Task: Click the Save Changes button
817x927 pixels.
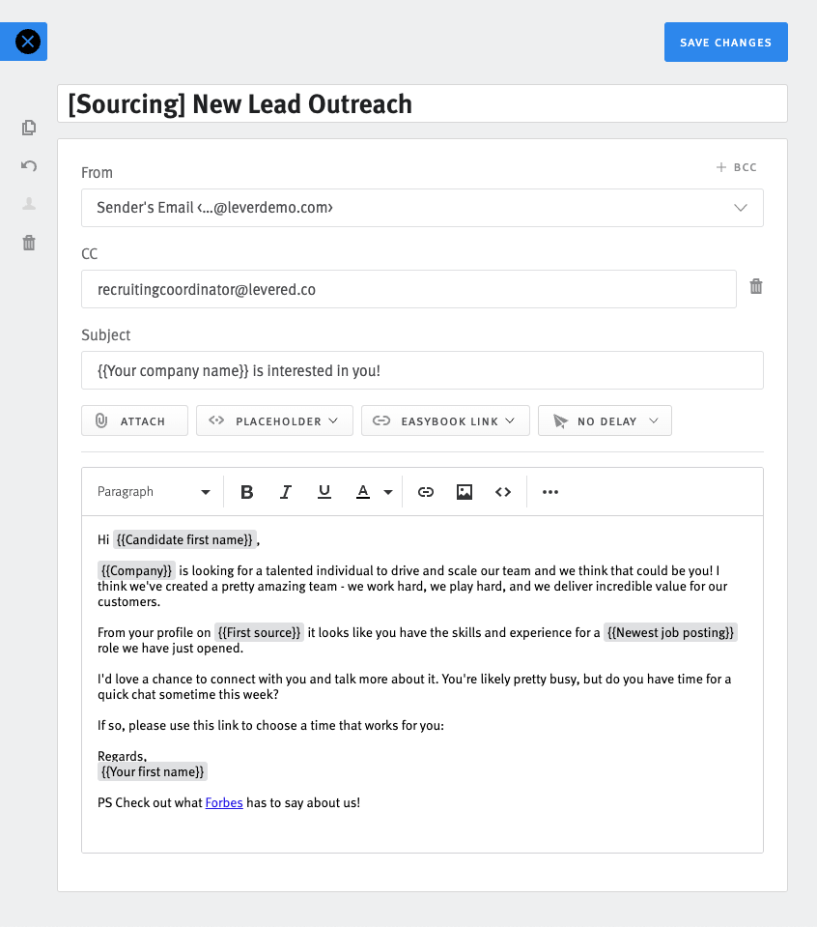Action: pyautogui.click(x=725, y=43)
